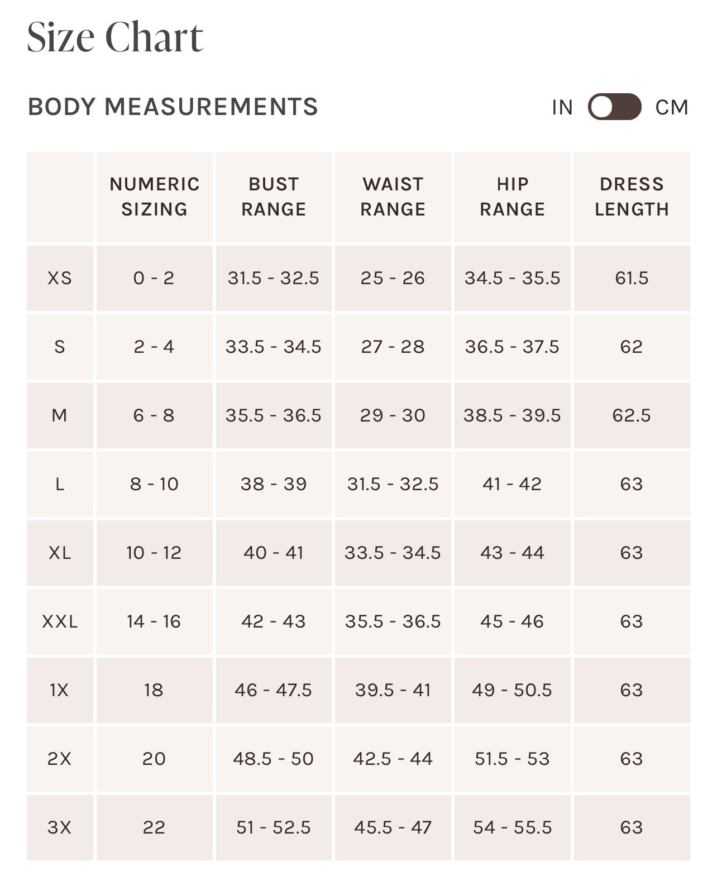
Task: Select the XS size row label
Action: (x=60, y=278)
